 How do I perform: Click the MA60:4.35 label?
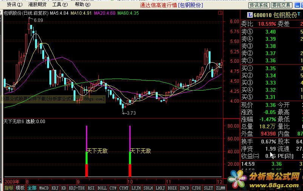tap(128, 13)
